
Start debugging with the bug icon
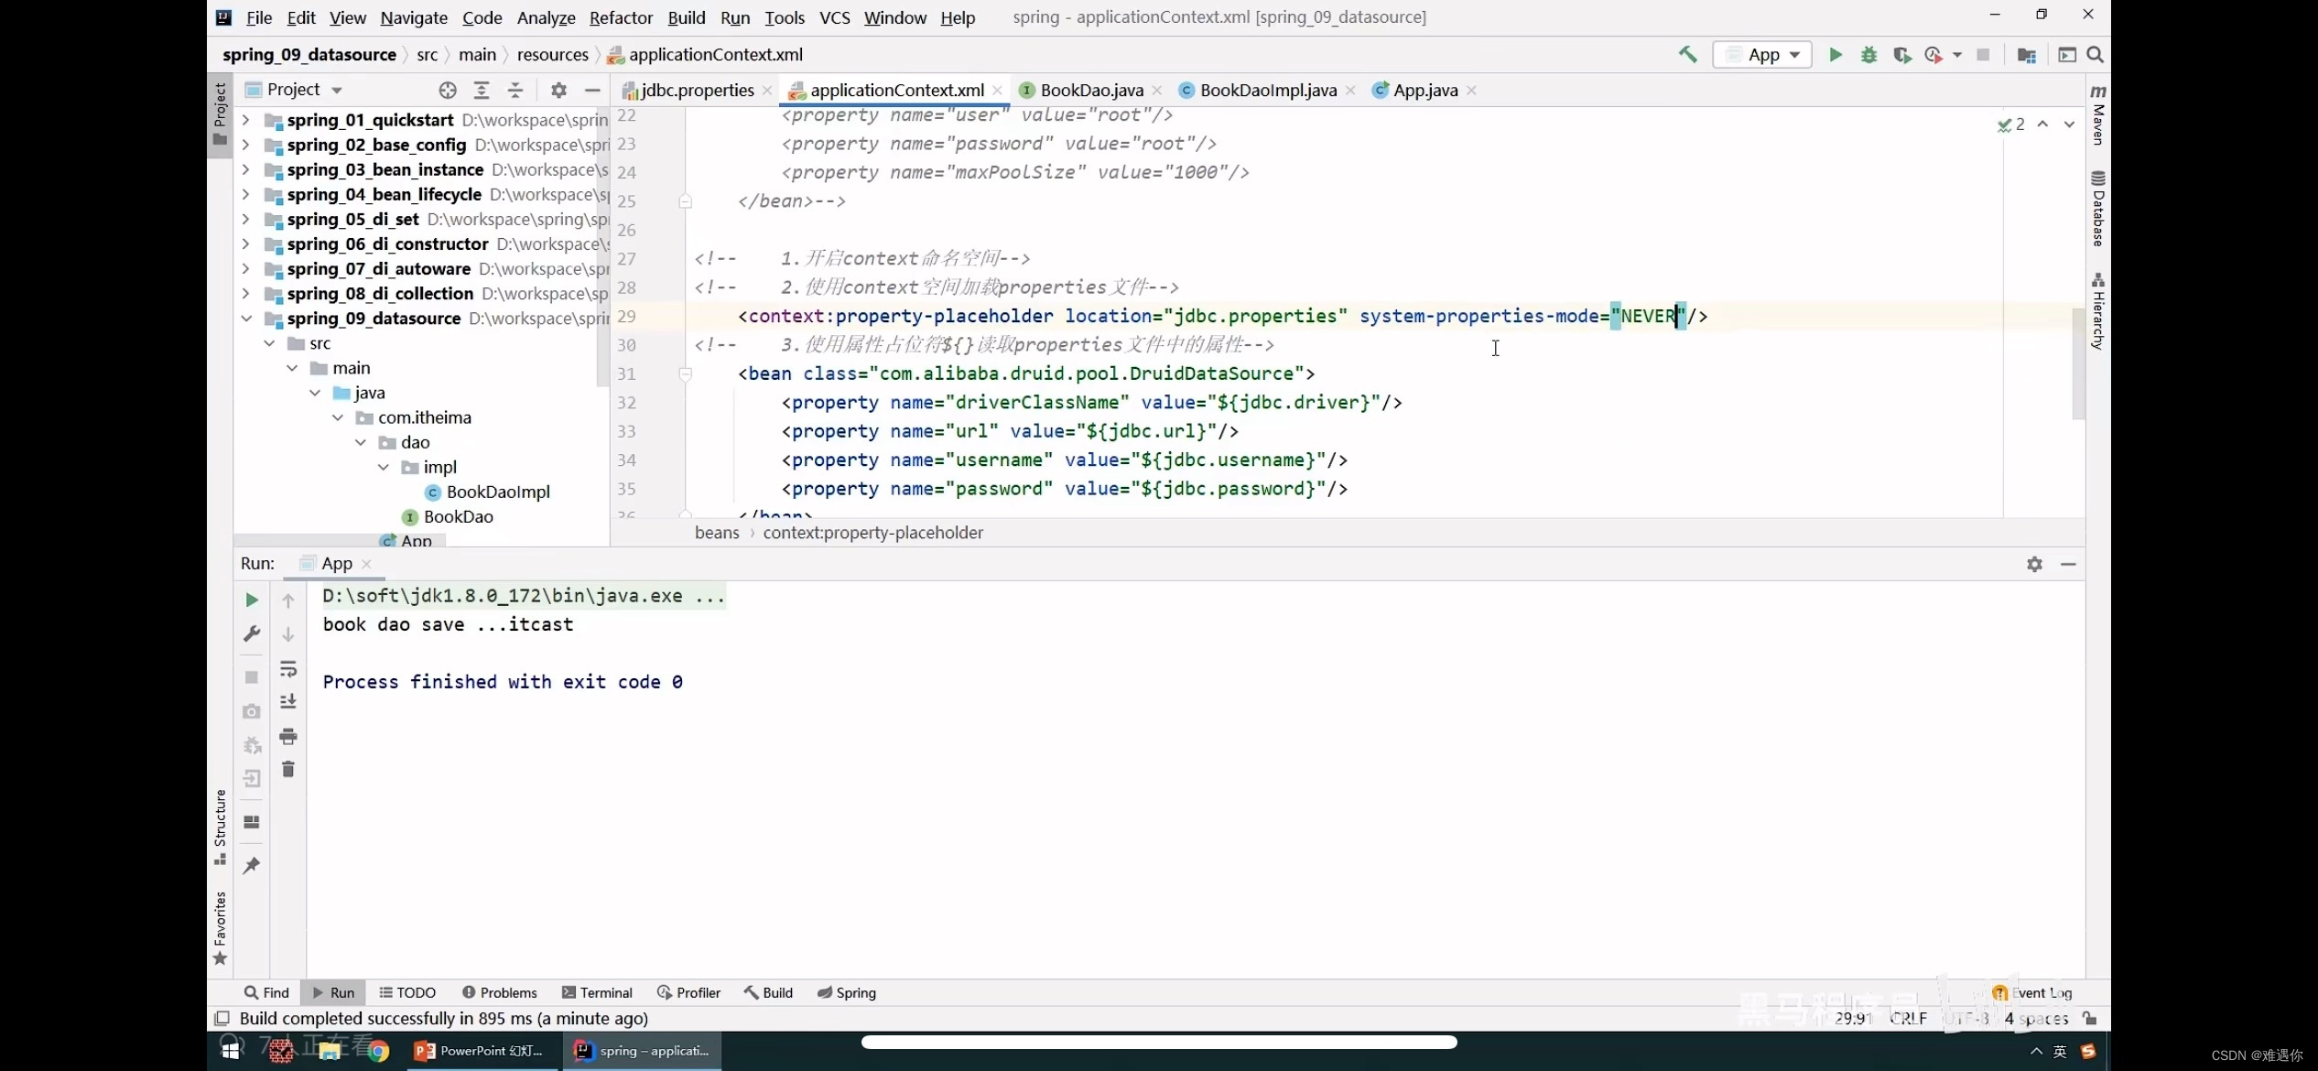pyautogui.click(x=1868, y=55)
